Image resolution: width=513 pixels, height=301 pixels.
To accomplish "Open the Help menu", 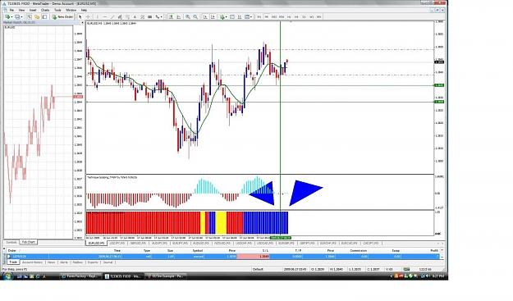I will (84, 10).
